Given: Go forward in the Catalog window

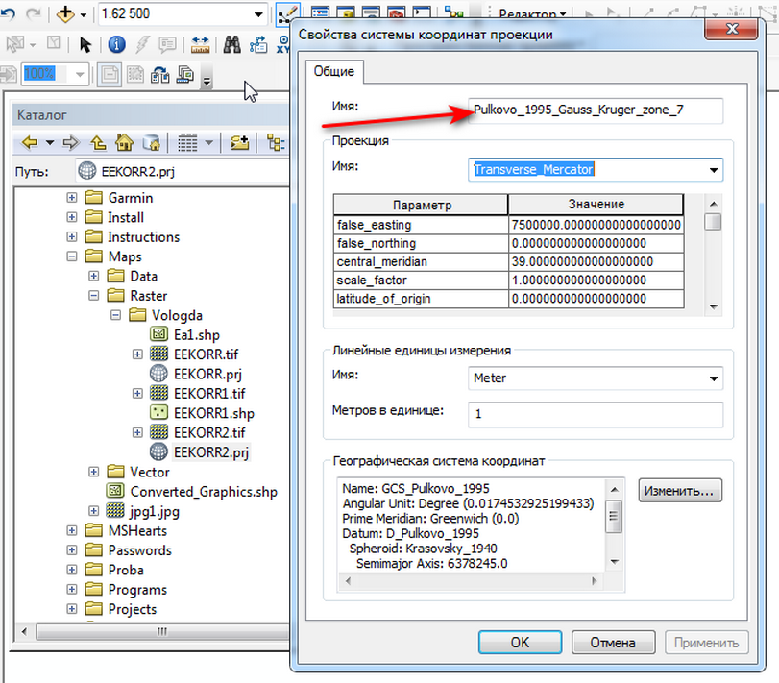Looking at the screenshot, I should 70,143.
